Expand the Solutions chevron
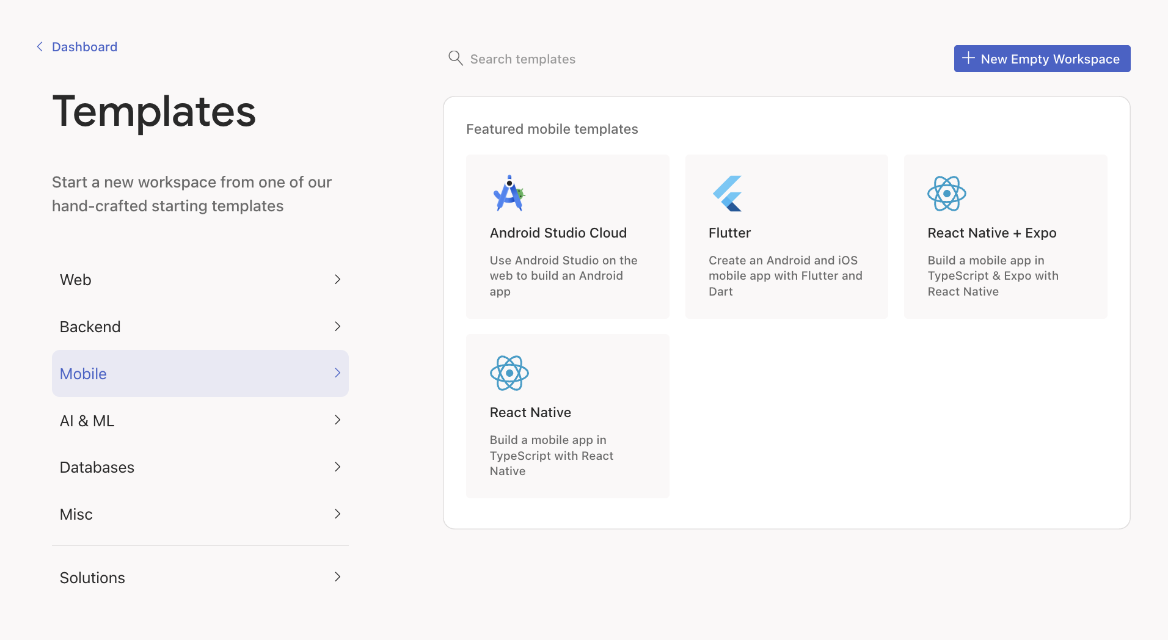This screenshot has height=640, width=1168. 337,576
